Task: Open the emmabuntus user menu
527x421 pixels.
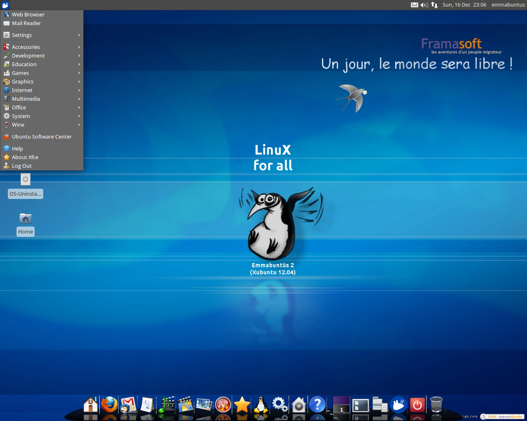Action: pos(508,5)
